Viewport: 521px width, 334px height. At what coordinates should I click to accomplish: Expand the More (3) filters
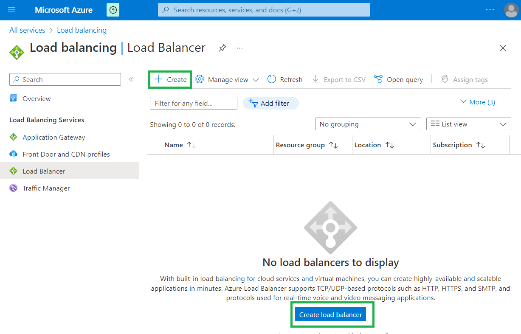pyautogui.click(x=477, y=102)
